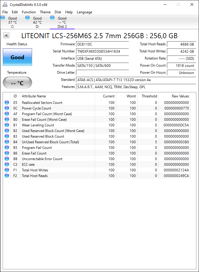Open the Function menu

pyautogui.click(x=29, y=12)
